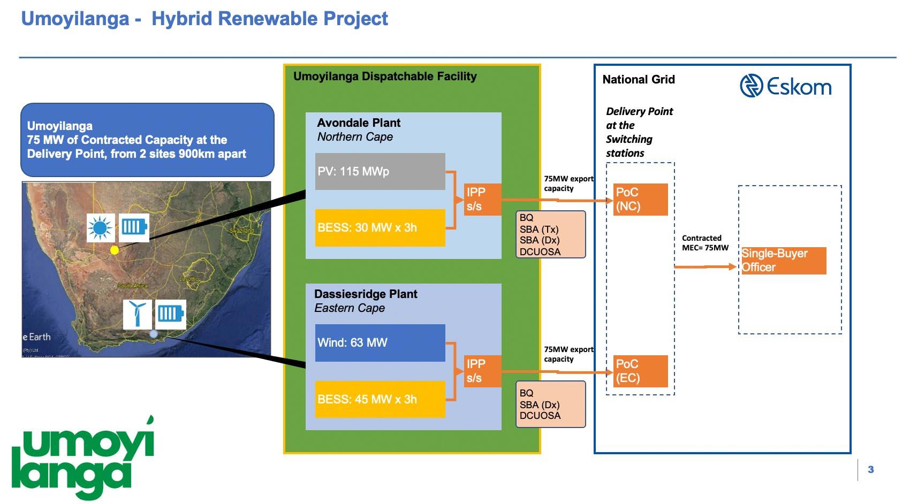
Task: Click the Delivery Point at the Switching stations text
Action: pos(639,132)
